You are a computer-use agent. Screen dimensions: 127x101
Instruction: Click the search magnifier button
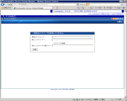(122, 5)
